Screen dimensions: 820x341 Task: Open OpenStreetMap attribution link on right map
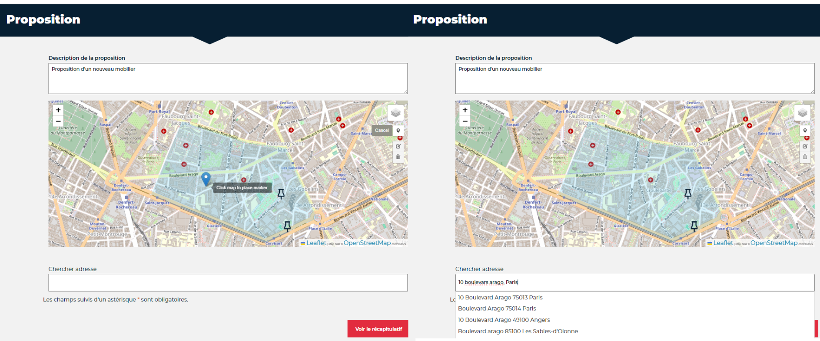(x=774, y=243)
